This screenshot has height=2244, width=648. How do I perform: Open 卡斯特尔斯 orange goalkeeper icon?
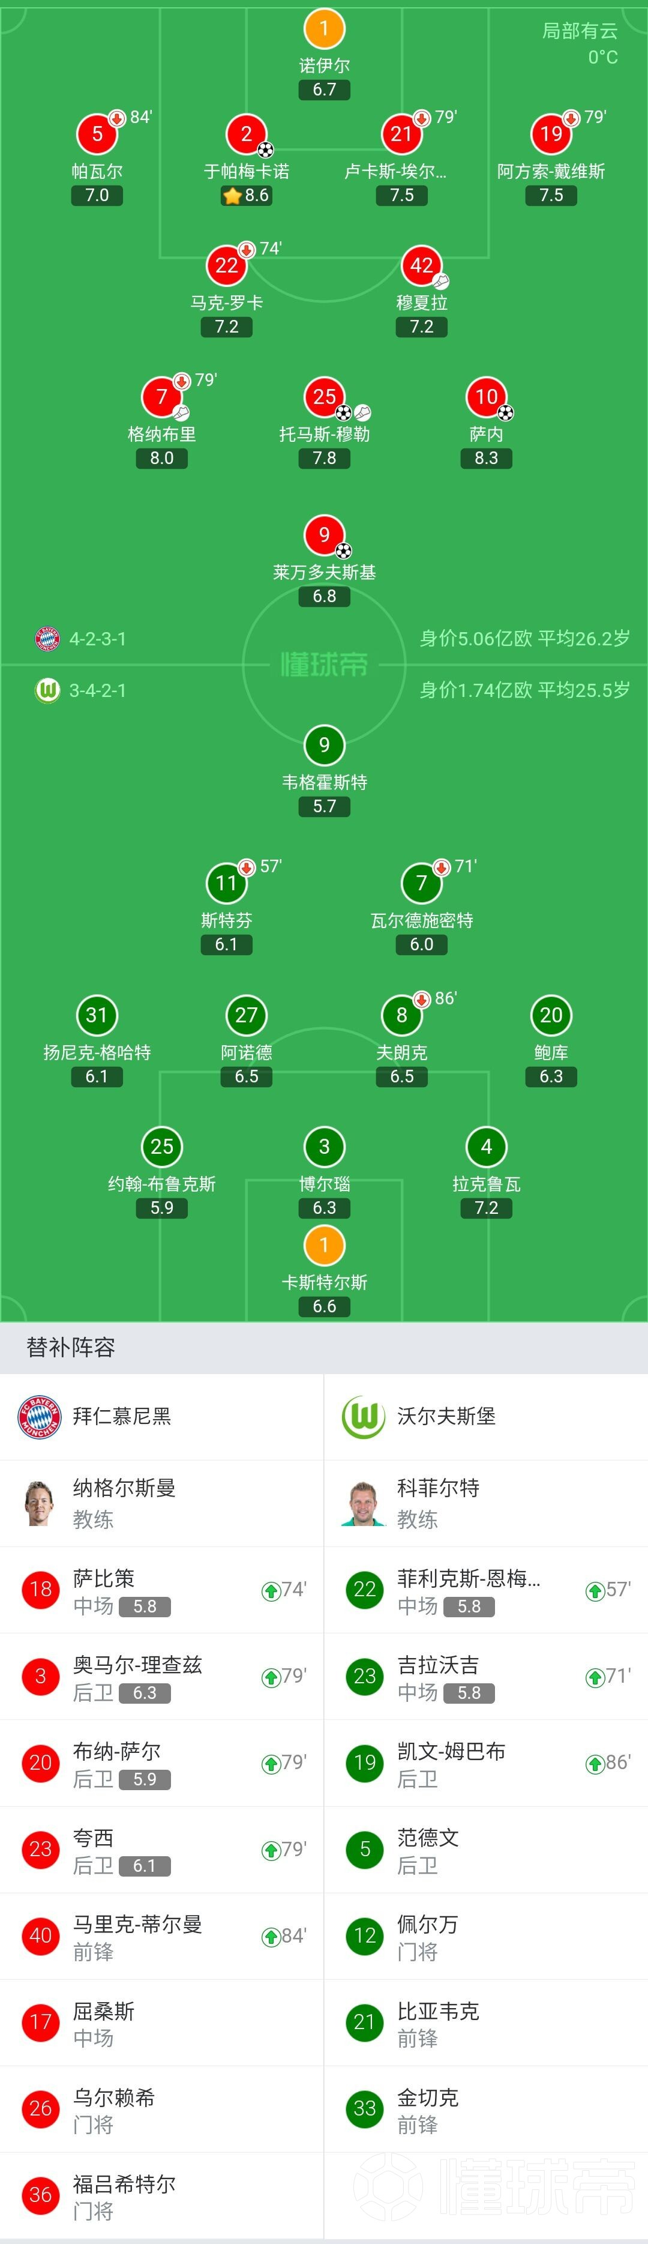tap(324, 1246)
